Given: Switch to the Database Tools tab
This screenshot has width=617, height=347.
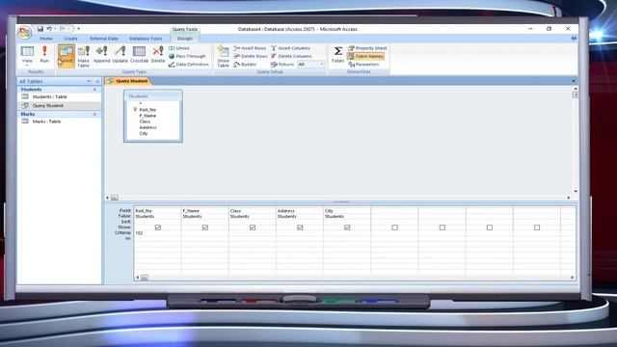Looking at the screenshot, I should [146, 39].
